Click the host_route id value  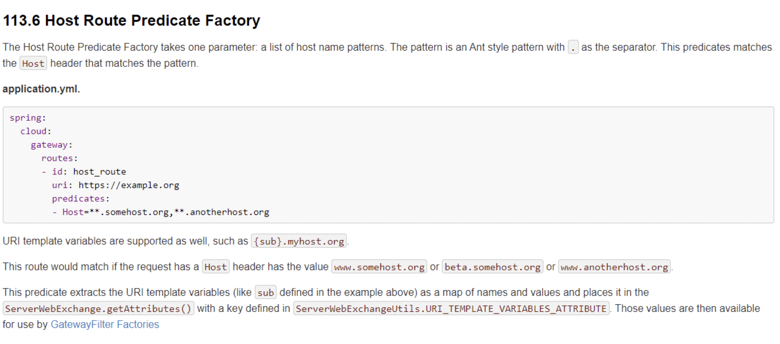(99, 172)
